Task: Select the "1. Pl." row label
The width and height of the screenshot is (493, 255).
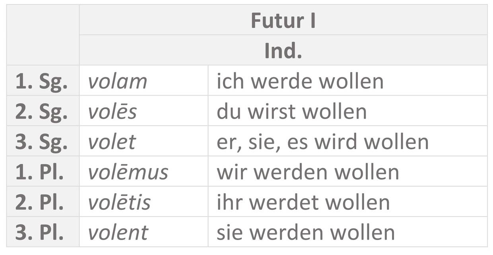Action: click(x=39, y=172)
